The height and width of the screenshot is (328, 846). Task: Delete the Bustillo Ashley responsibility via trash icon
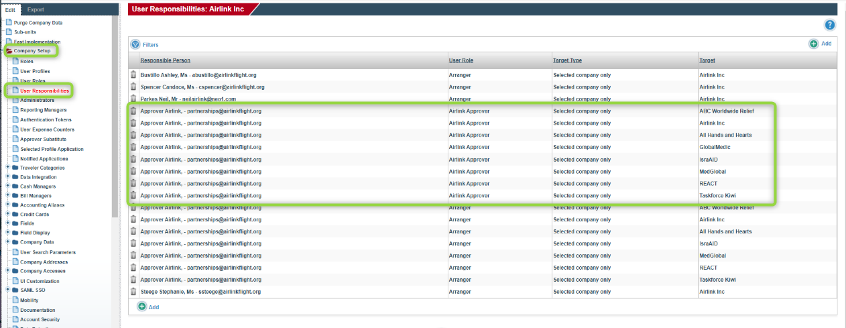pos(133,75)
